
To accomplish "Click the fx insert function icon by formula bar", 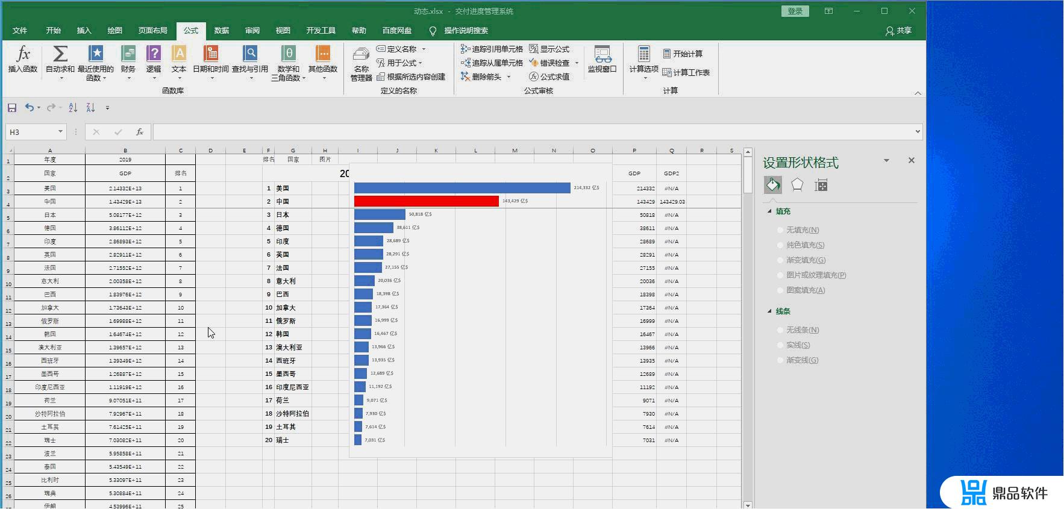I will (x=139, y=132).
